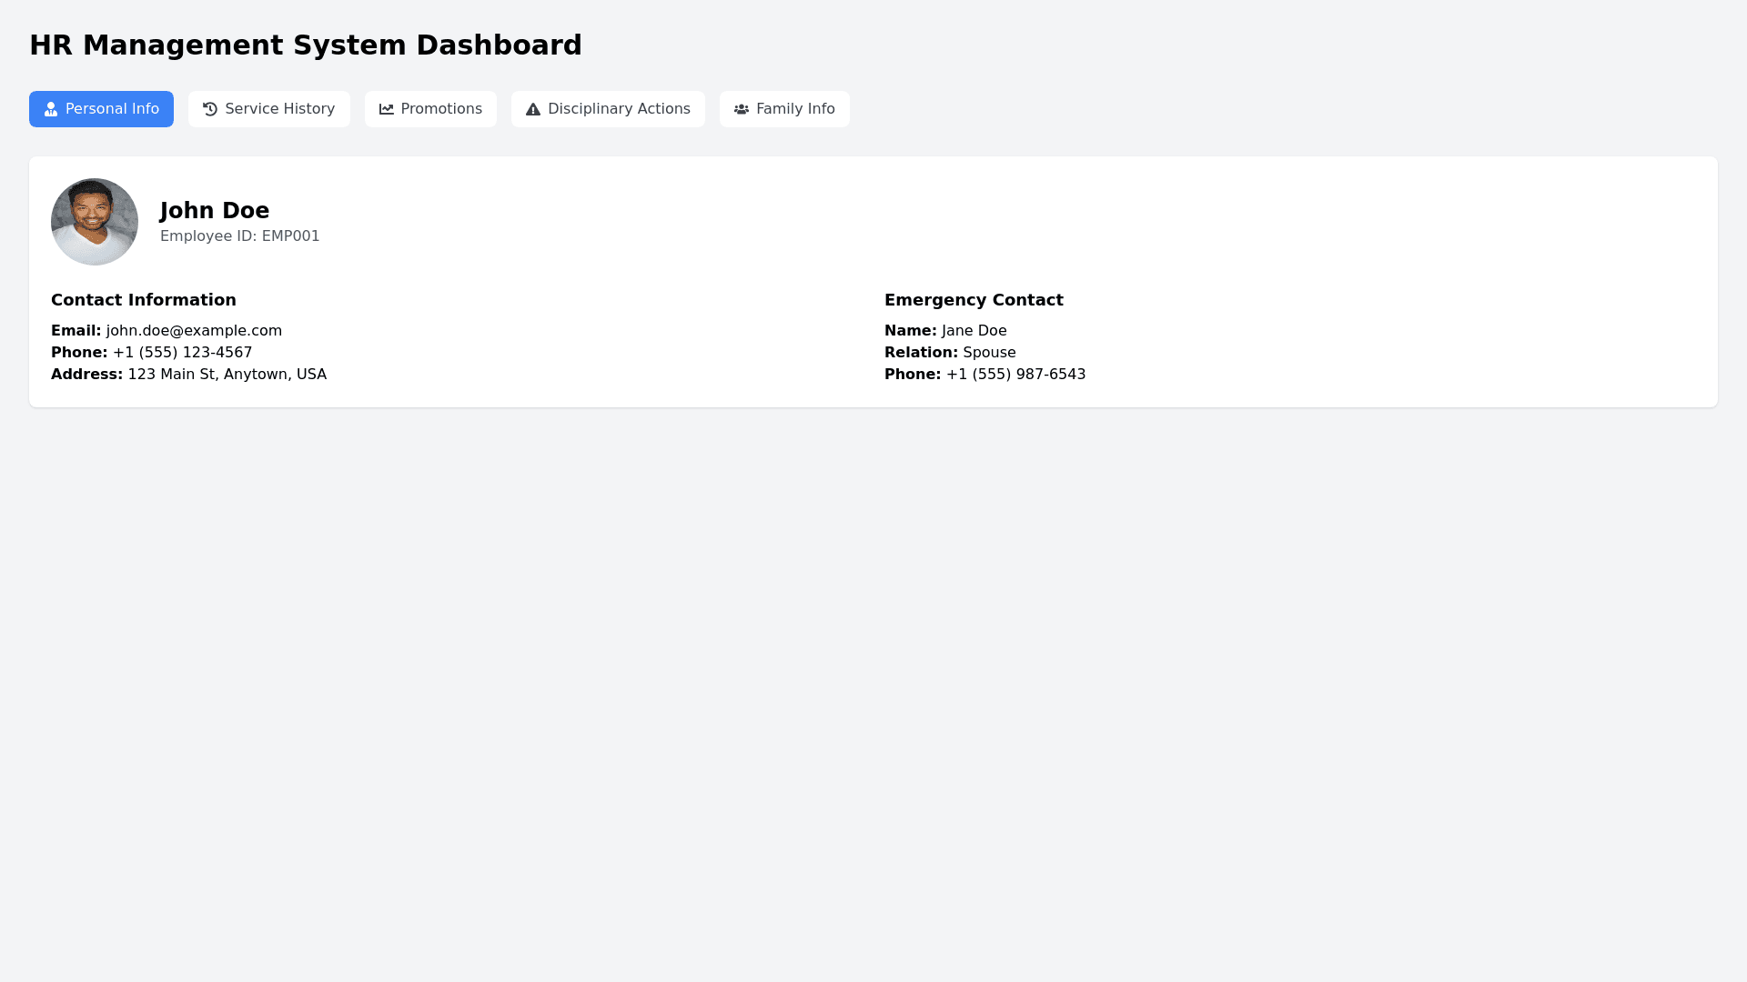Click the user icon on Personal Info tab

tap(51, 109)
